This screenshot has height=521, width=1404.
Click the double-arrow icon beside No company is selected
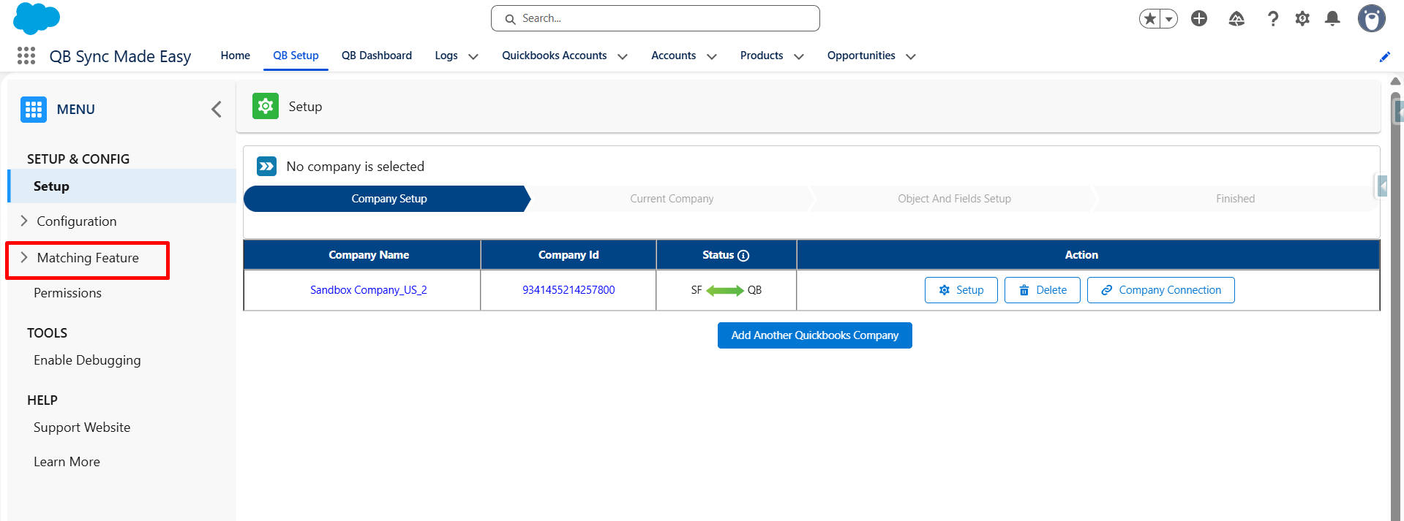coord(266,167)
